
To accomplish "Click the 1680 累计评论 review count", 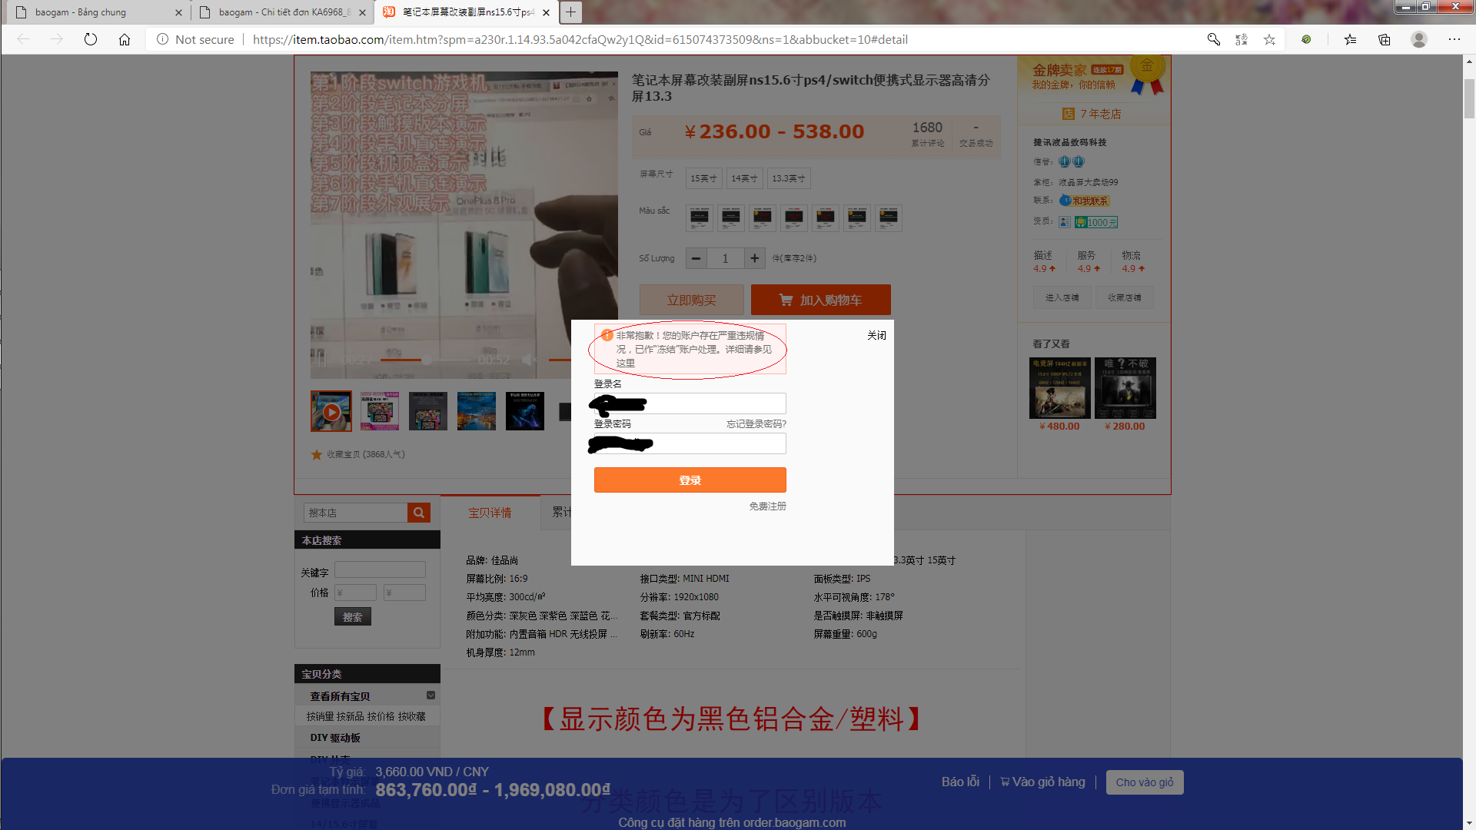I will [x=927, y=134].
